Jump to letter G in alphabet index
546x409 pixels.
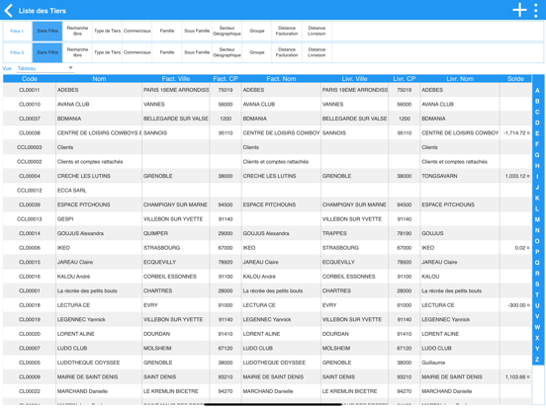(537, 155)
